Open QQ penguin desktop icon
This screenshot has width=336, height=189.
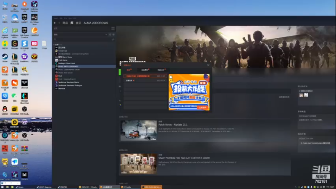[x=5, y=109]
